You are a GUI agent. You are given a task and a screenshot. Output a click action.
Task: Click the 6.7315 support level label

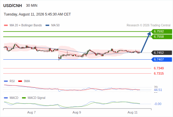click(x=159, y=73)
